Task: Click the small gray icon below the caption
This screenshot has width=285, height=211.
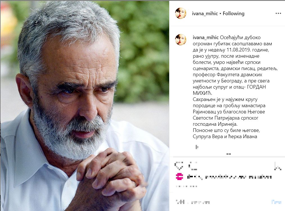Action: [197, 147]
